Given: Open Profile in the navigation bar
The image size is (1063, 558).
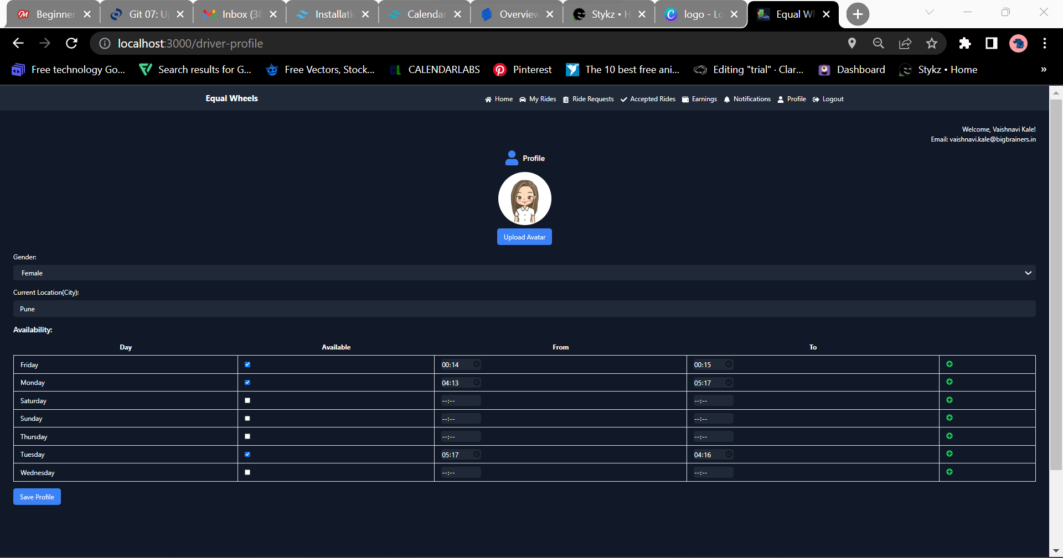Looking at the screenshot, I should [x=792, y=99].
